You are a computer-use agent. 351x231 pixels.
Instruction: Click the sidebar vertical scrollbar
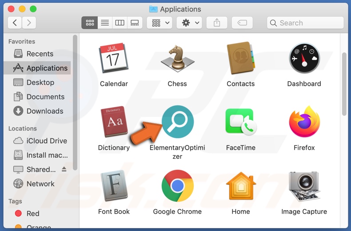click(x=75, y=103)
